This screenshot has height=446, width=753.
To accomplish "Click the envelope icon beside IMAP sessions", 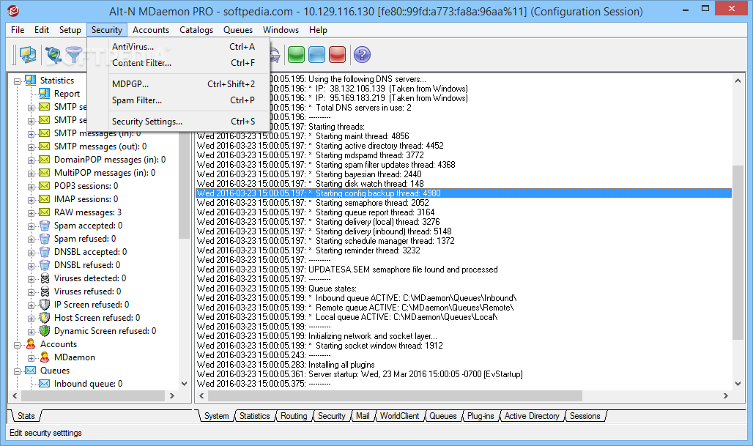I will 44,198.
